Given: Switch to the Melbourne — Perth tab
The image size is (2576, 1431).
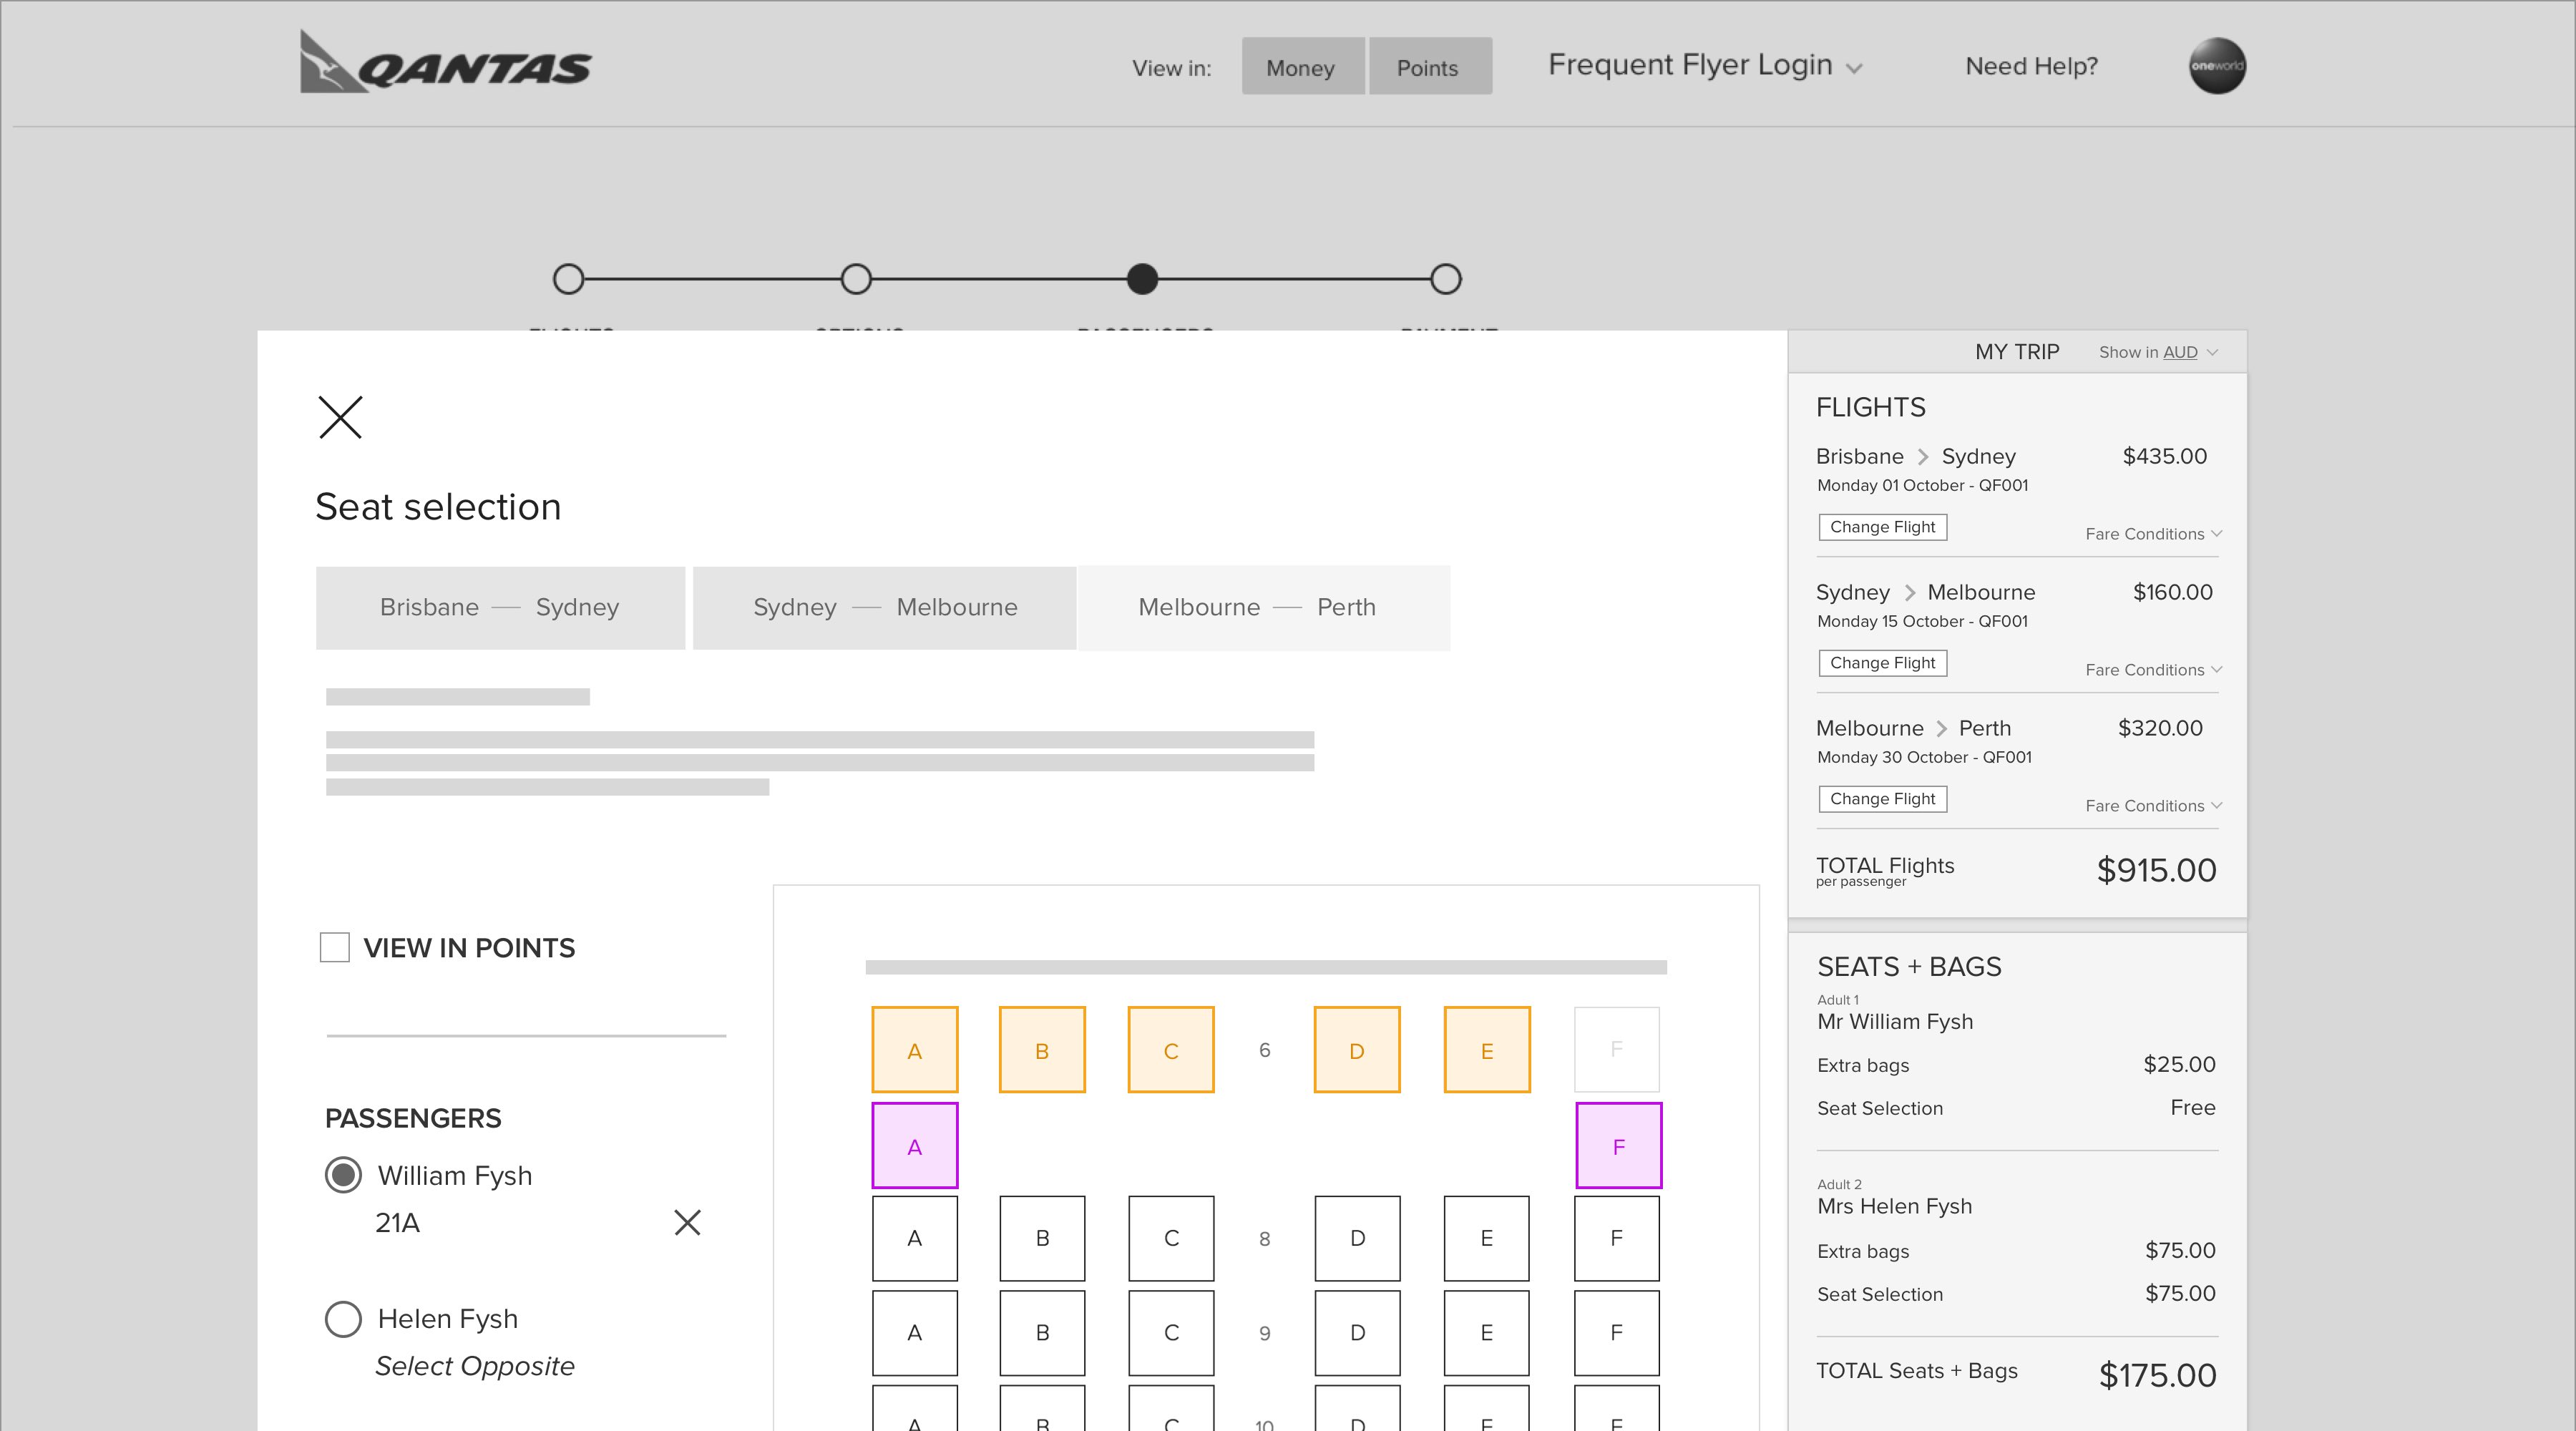Looking at the screenshot, I should pos(1264,608).
